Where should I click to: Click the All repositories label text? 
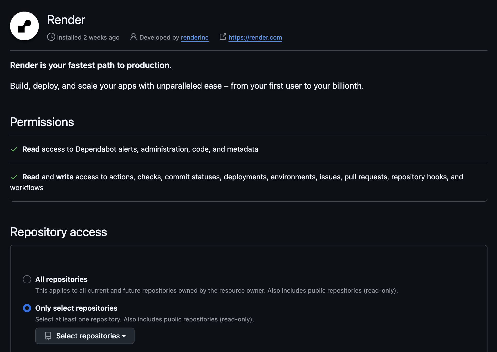61,279
